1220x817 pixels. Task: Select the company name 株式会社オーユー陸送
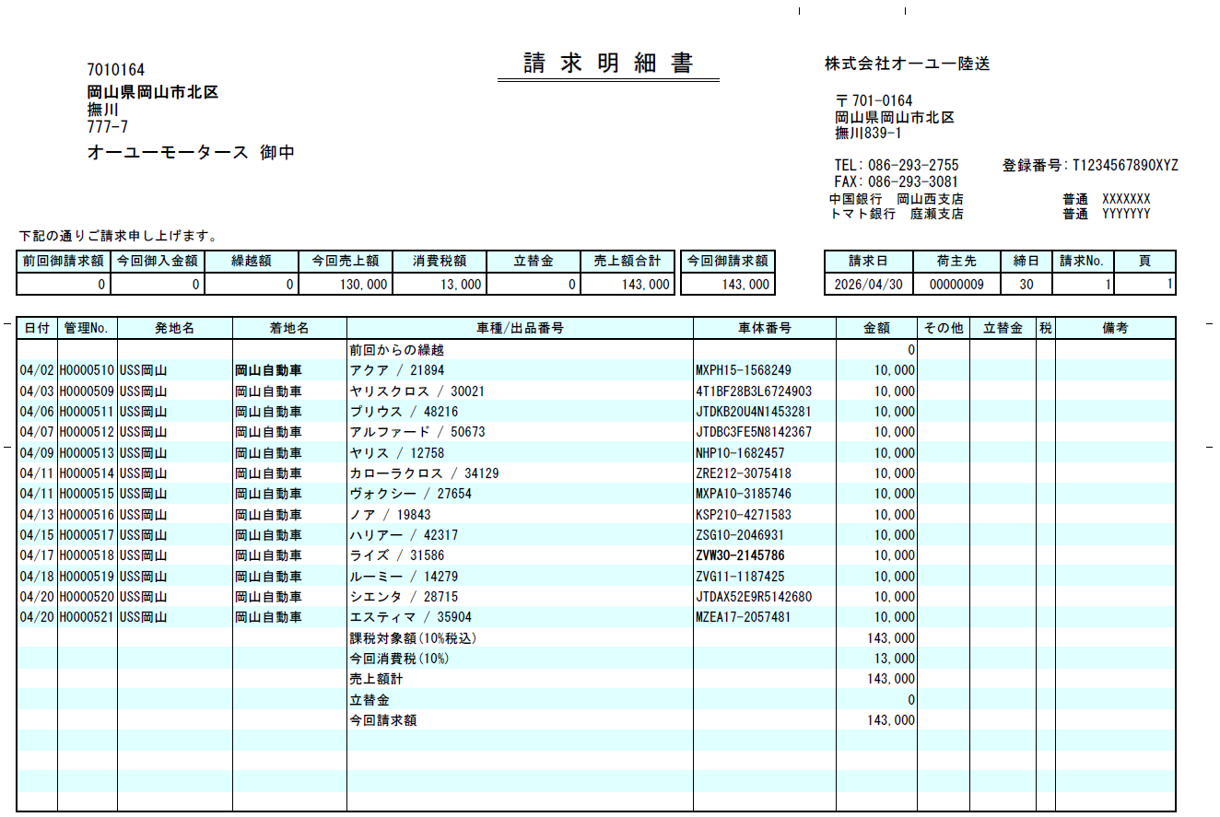click(x=907, y=64)
